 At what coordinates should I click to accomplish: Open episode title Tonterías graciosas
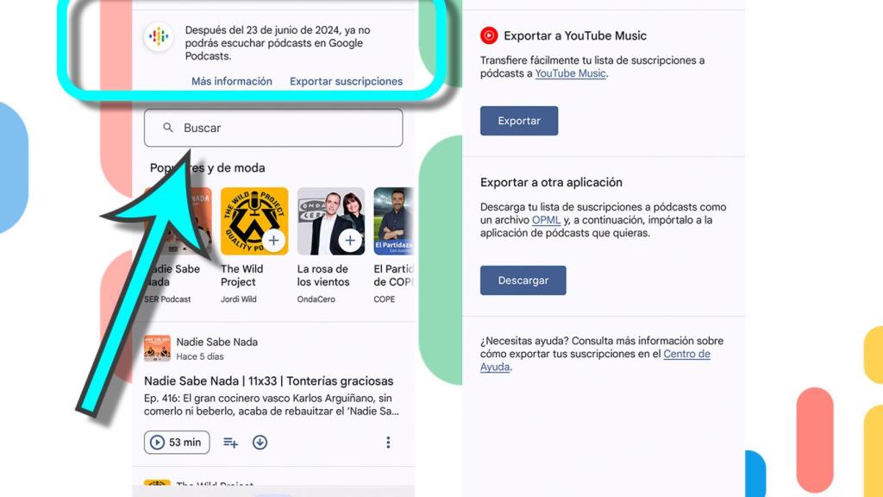pos(269,381)
